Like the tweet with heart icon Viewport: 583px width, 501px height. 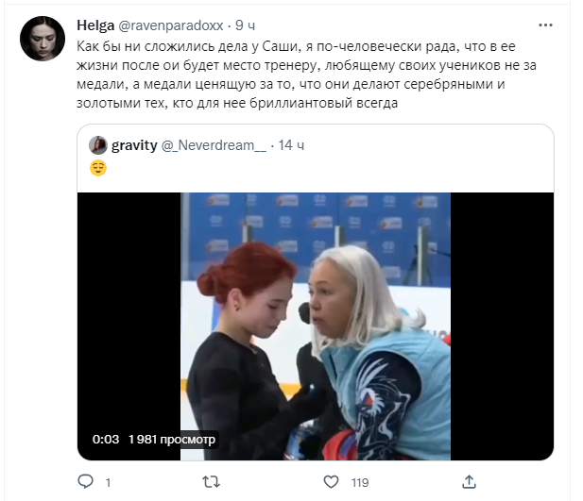[331, 482]
